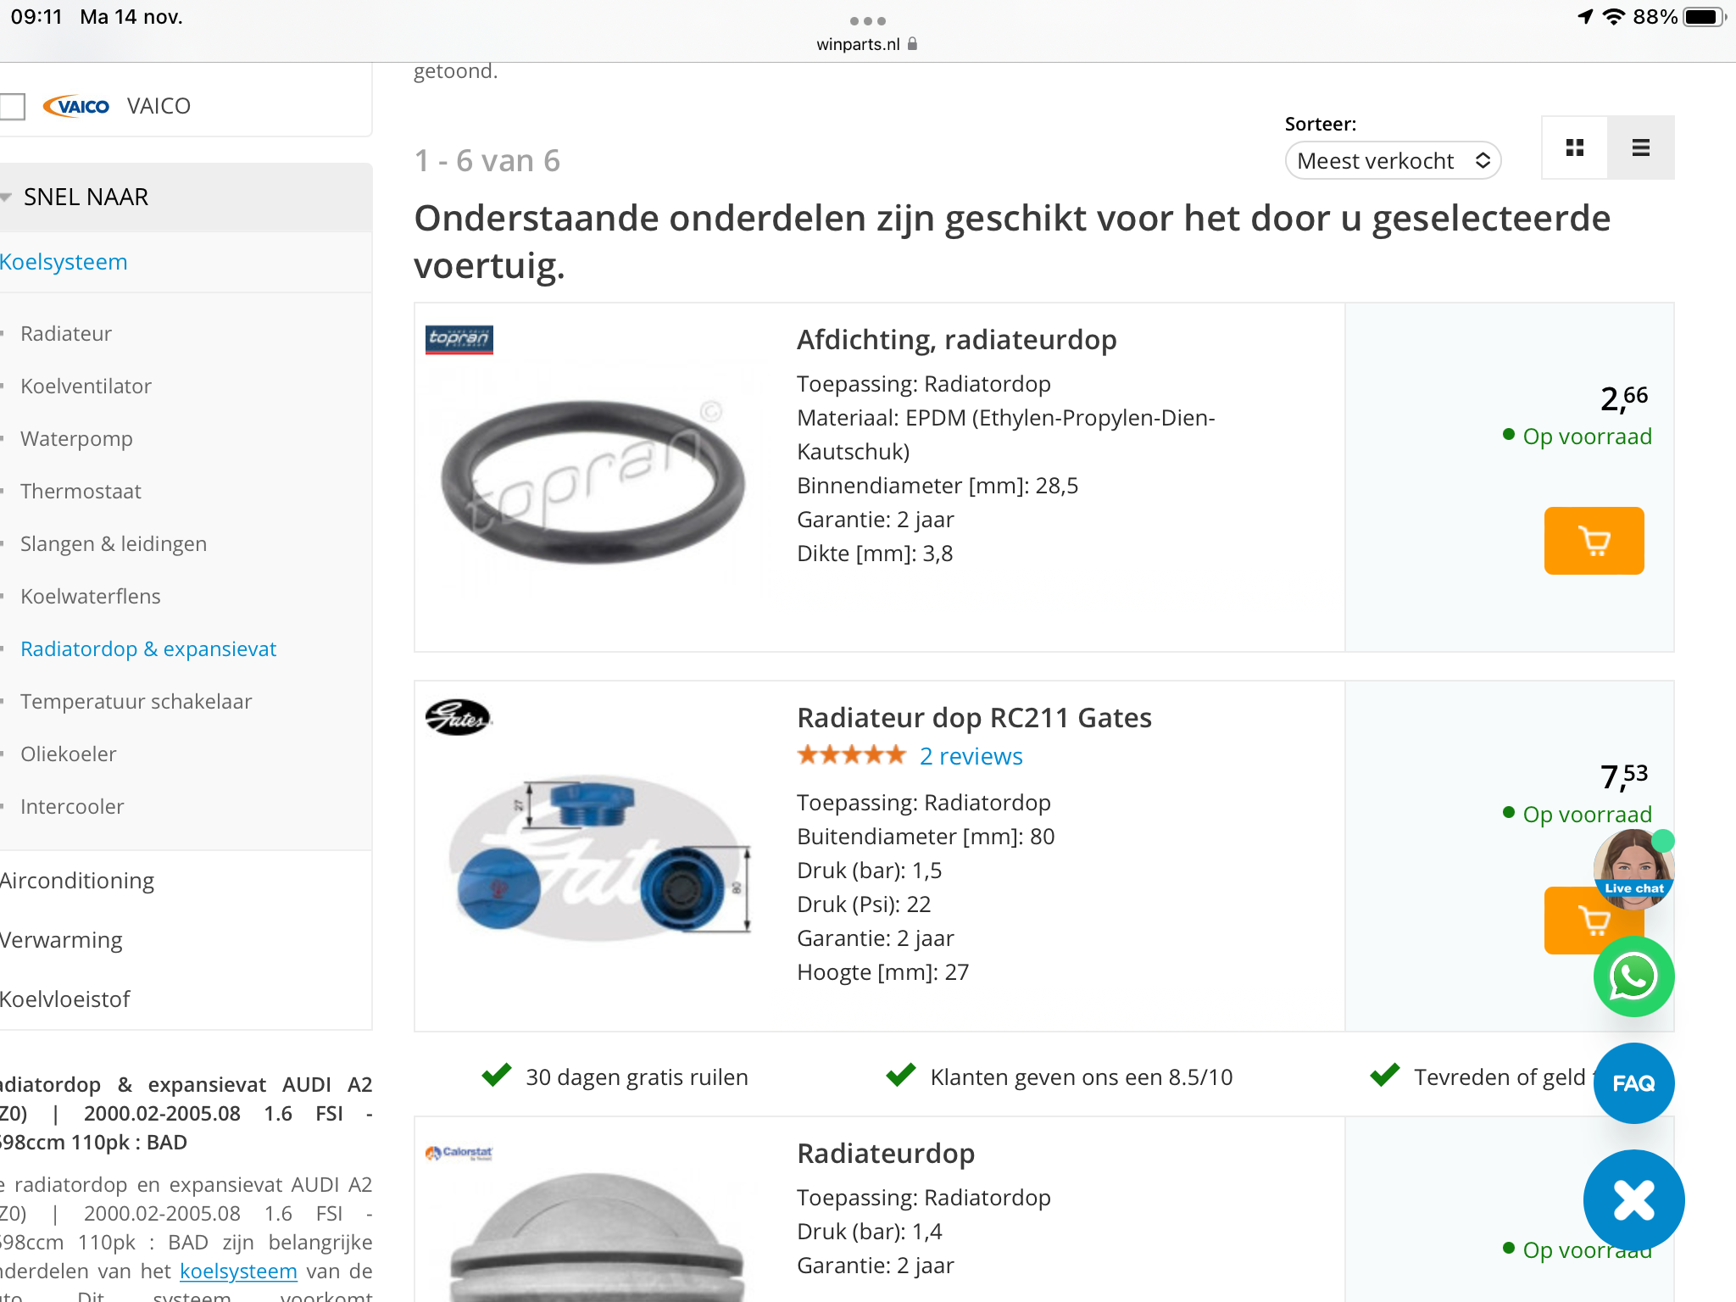Screen dimensions: 1736x1302
Task: Tap the winparts.nl address bar
Action: [866, 44]
